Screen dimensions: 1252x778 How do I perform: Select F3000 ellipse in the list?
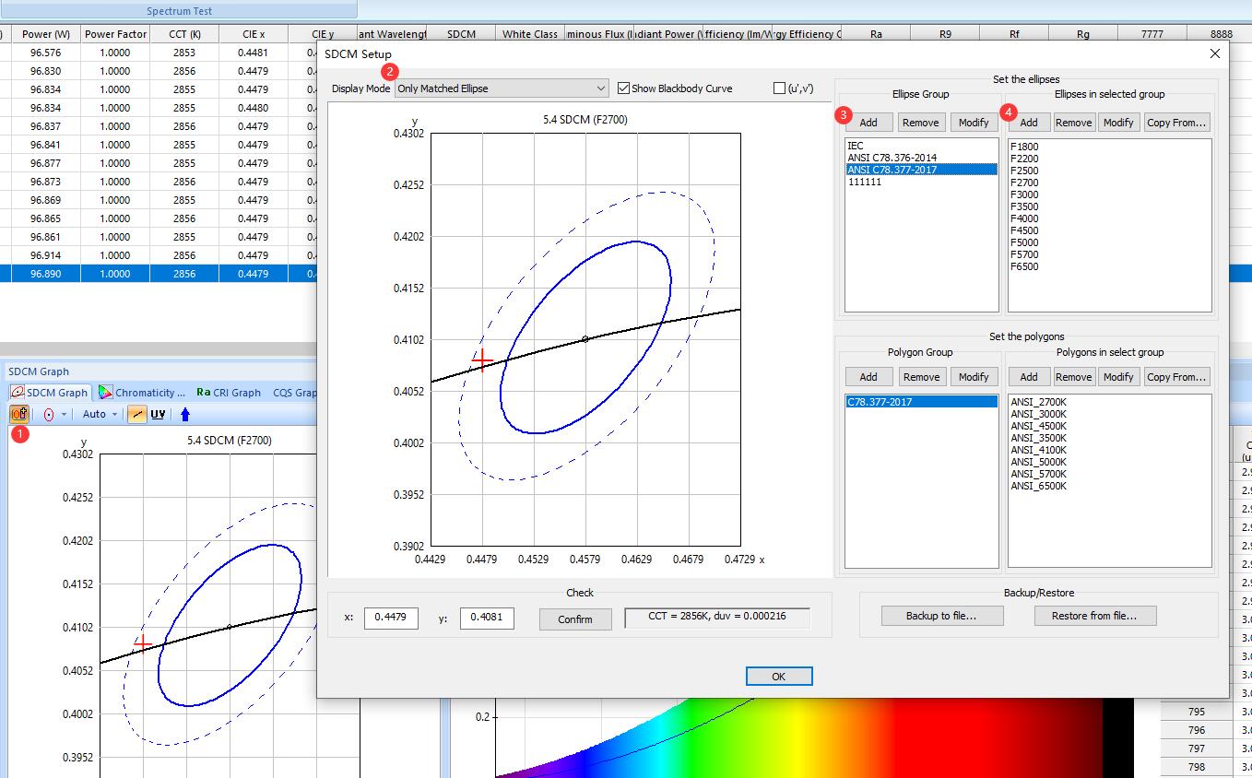tap(1024, 194)
